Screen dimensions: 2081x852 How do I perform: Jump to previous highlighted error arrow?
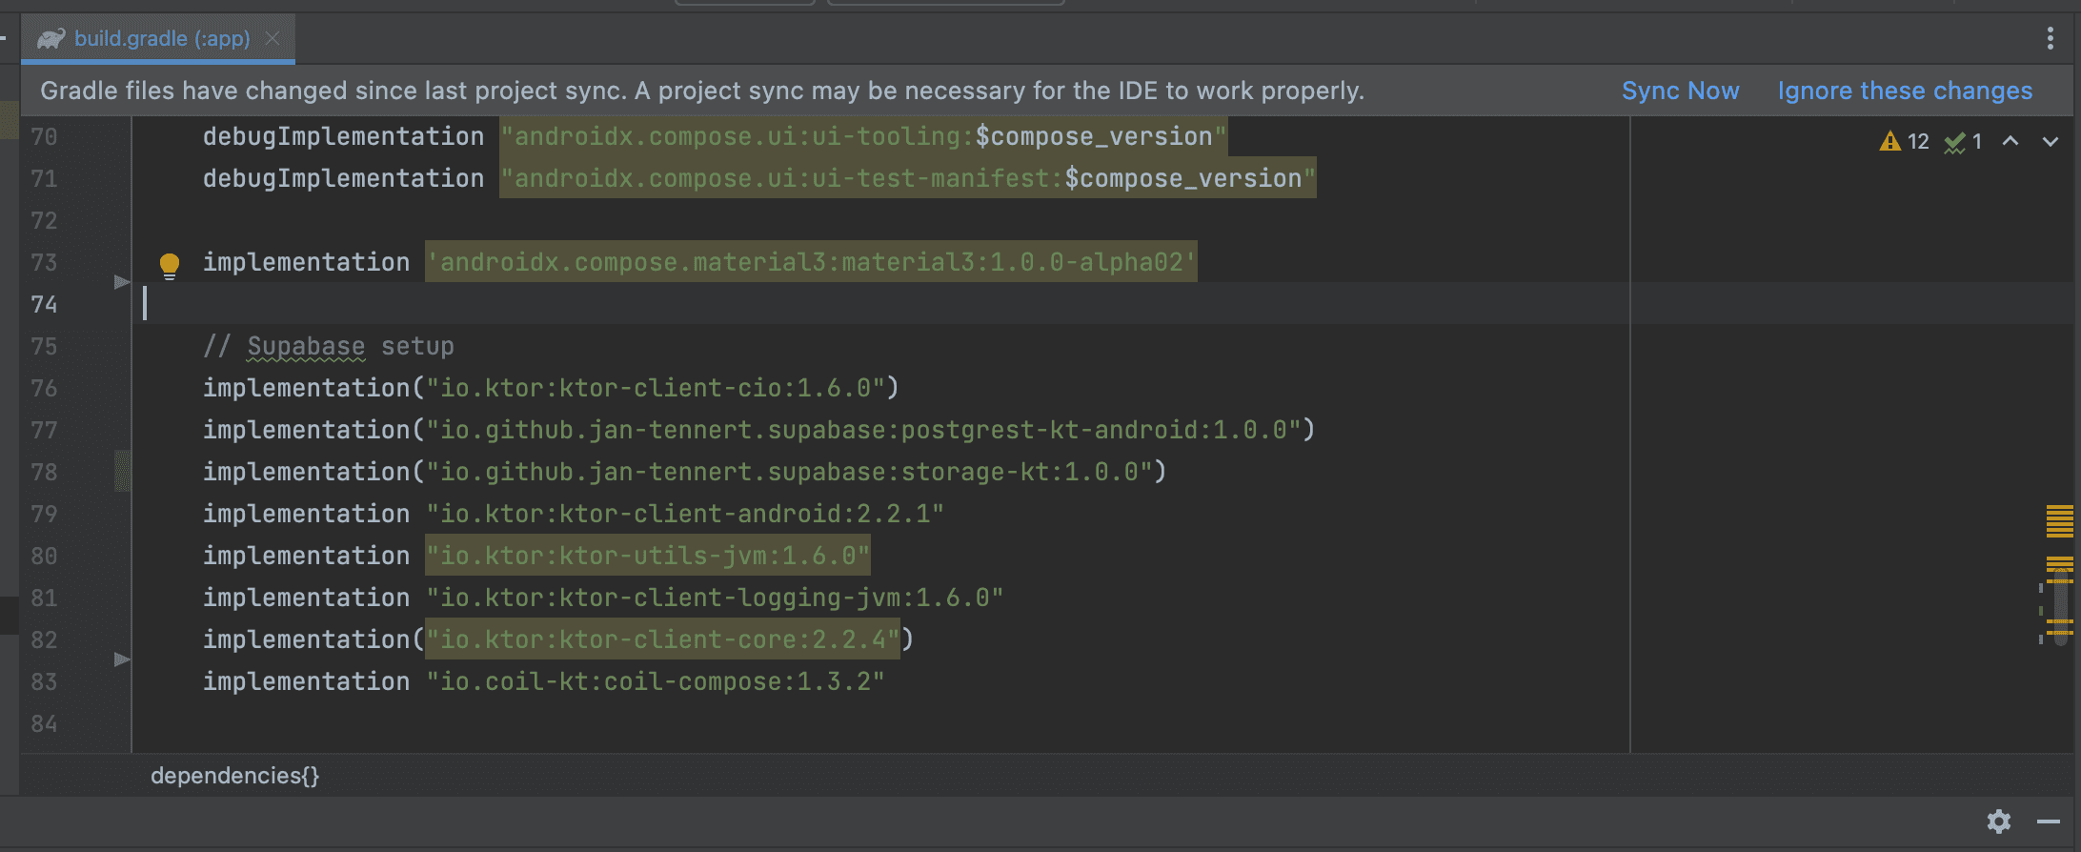tap(2010, 141)
